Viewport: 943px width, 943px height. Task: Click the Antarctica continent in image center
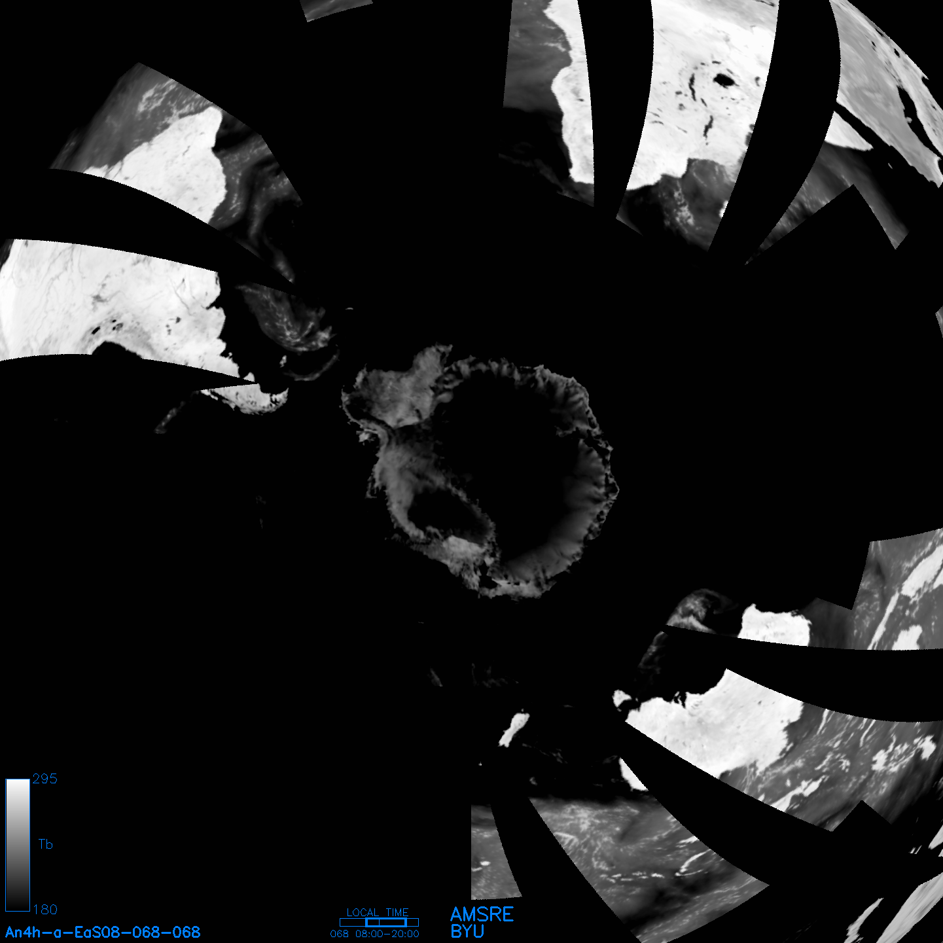tap(480, 471)
